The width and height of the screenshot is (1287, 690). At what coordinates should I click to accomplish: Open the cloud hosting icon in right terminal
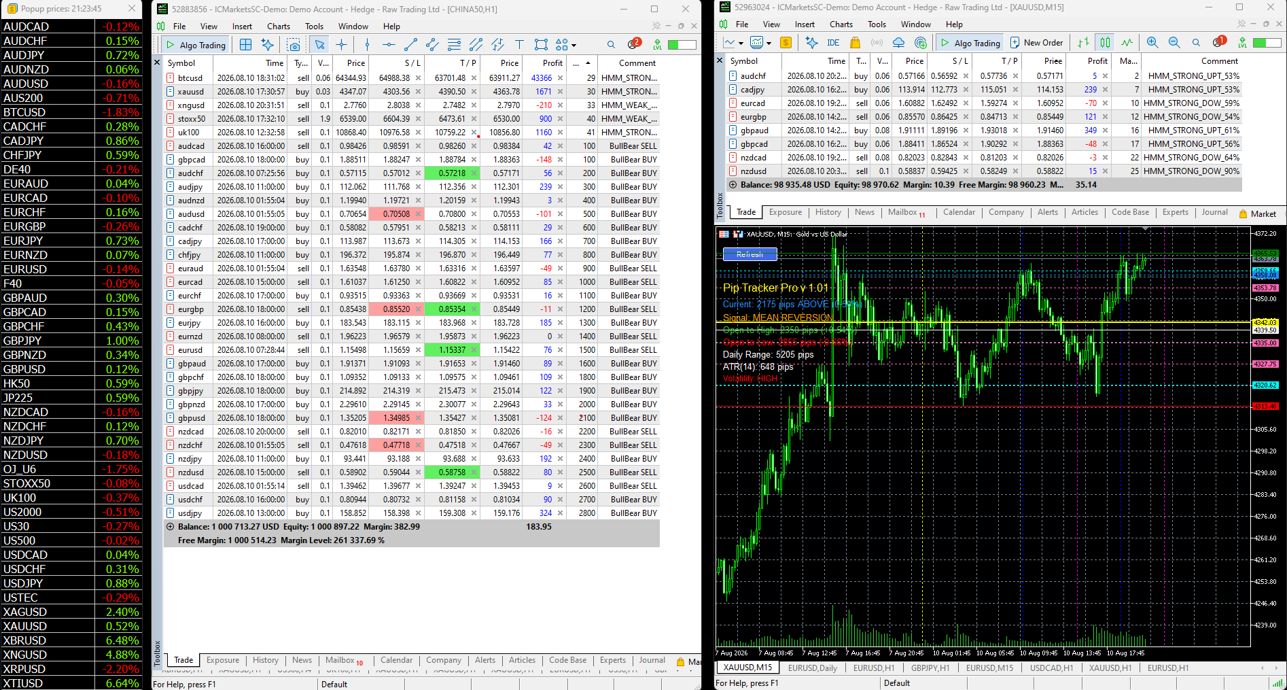[x=898, y=43]
